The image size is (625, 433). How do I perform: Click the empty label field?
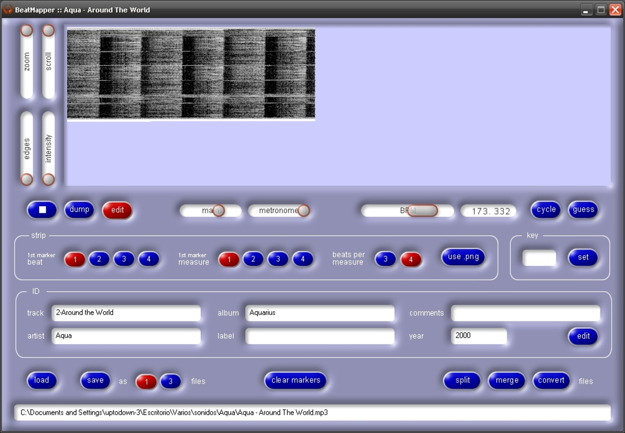tap(320, 336)
